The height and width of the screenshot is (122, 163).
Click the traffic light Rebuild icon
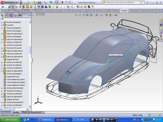click(x=62, y=2)
